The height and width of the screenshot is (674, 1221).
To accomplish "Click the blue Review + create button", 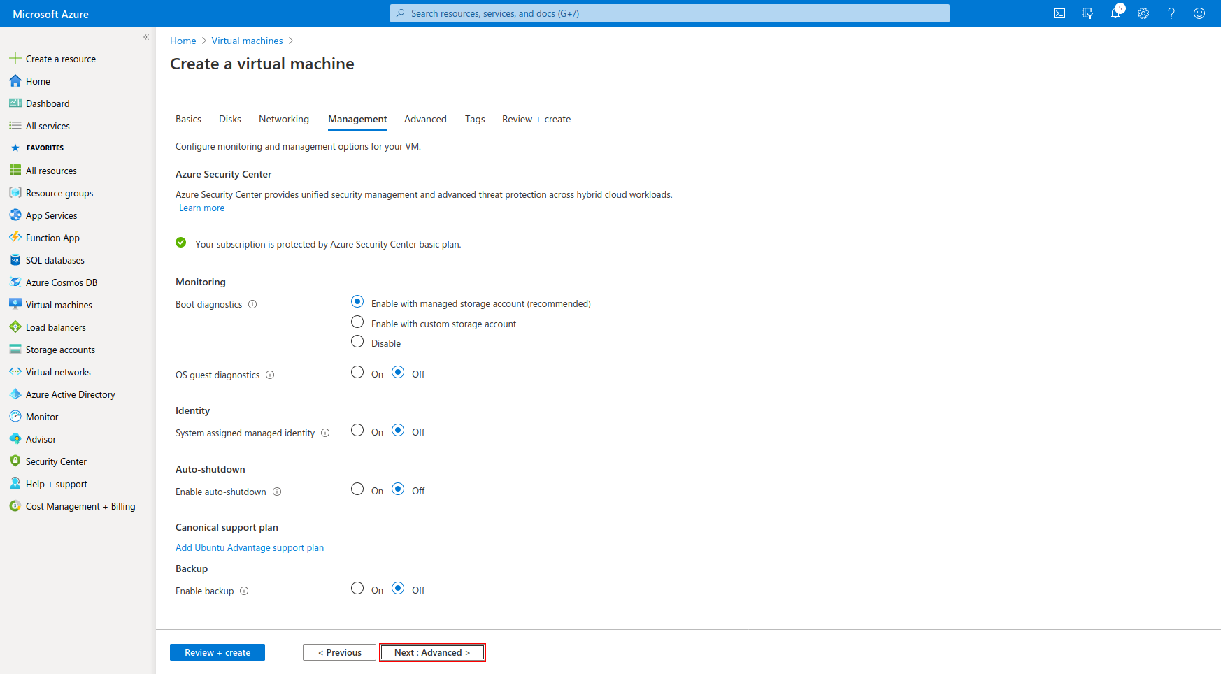I will 217,652.
